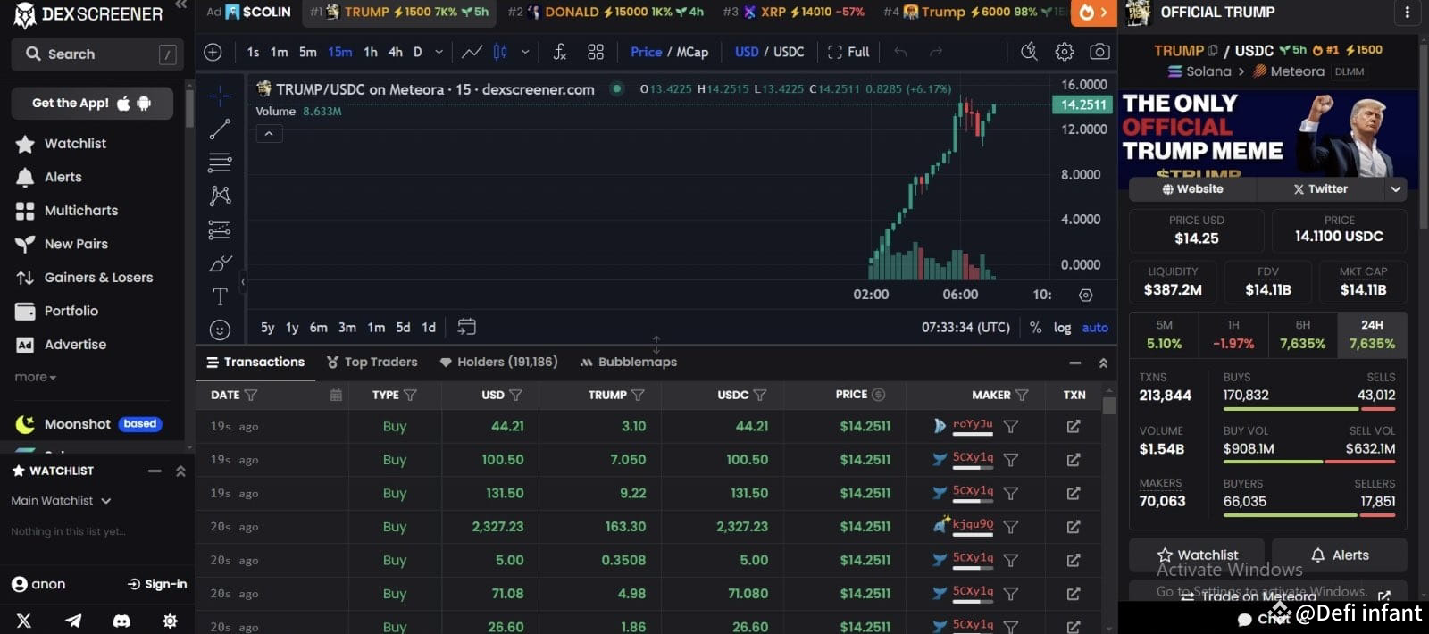Undo the last chart action

coord(900,52)
